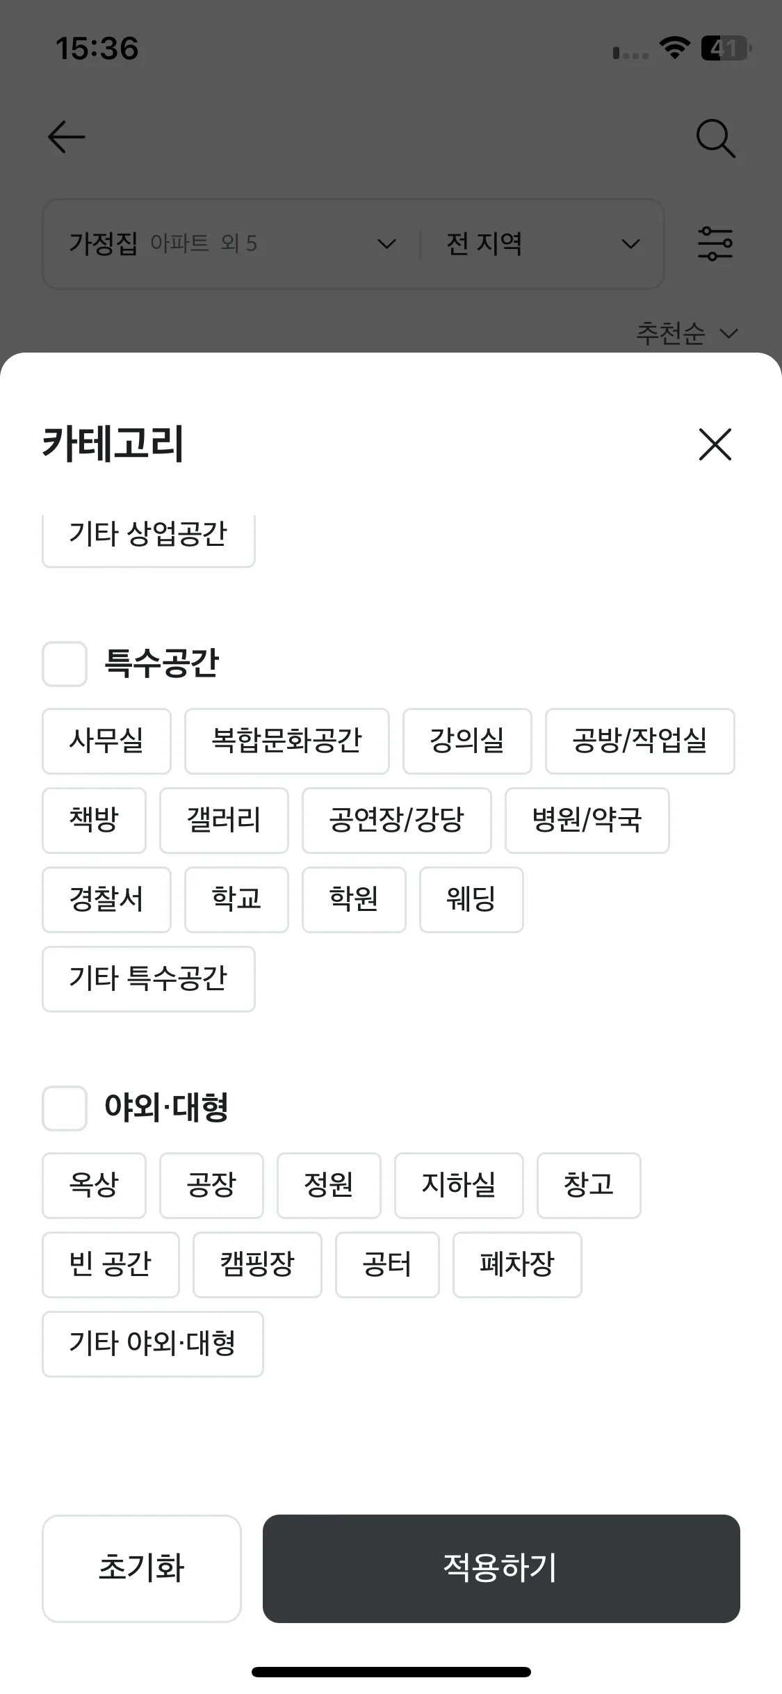
Task: Select the 병원/약국 chip
Action: [x=587, y=821]
